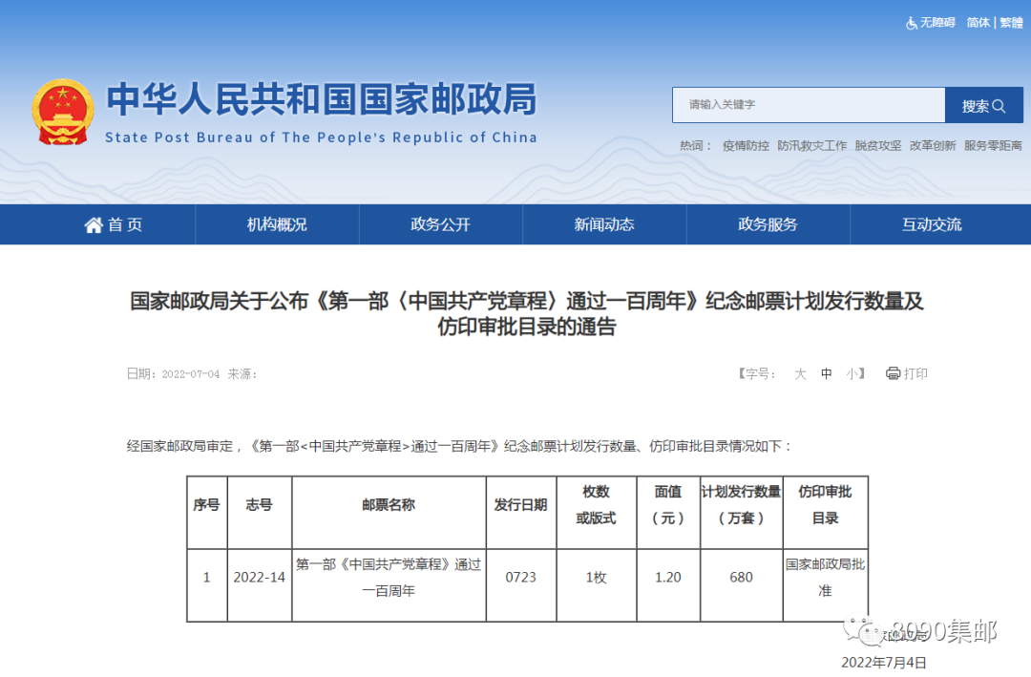The height and width of the screenshot is (677, 1031).
Task: Click the national emblem logo
Action: pos(62,112)
